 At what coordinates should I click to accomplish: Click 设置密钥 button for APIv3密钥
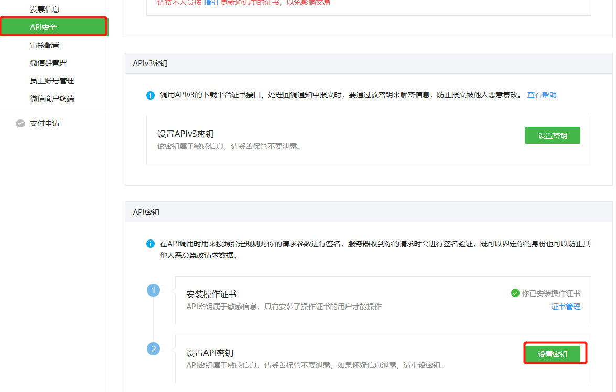[x=552, y=136]
